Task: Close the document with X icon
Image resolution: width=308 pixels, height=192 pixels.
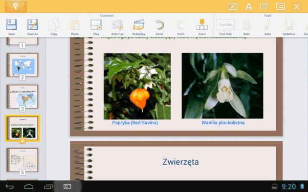Action: [296, 6]
